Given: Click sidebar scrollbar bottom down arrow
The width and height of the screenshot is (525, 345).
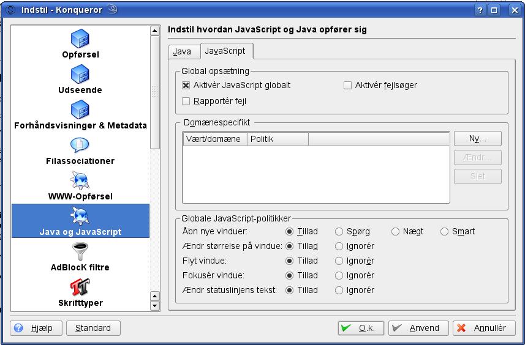Looking at the screenshot, I should (155, 305).
